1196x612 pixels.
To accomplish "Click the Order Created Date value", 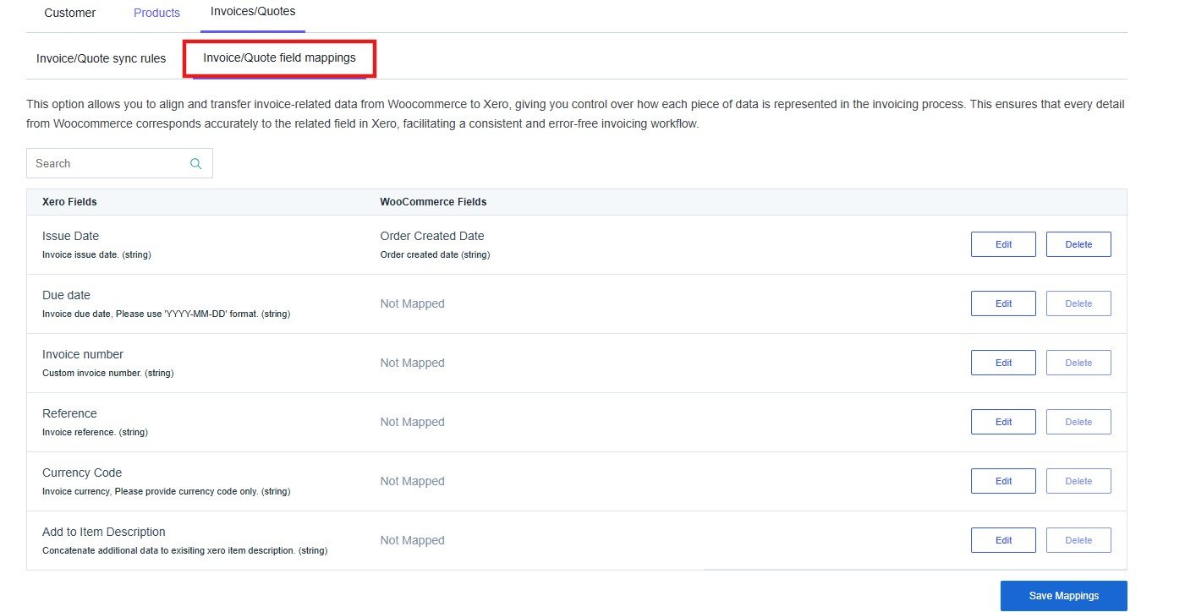I will [432, 236].
